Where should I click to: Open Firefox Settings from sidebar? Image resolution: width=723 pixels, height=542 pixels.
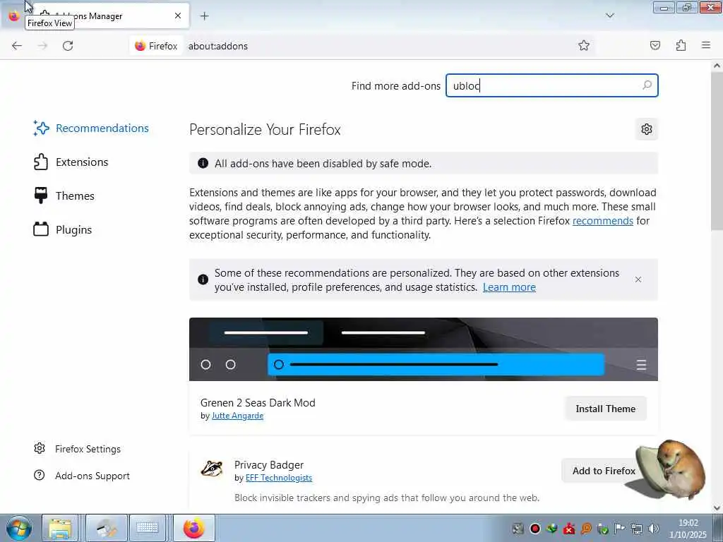pos(78,449)
